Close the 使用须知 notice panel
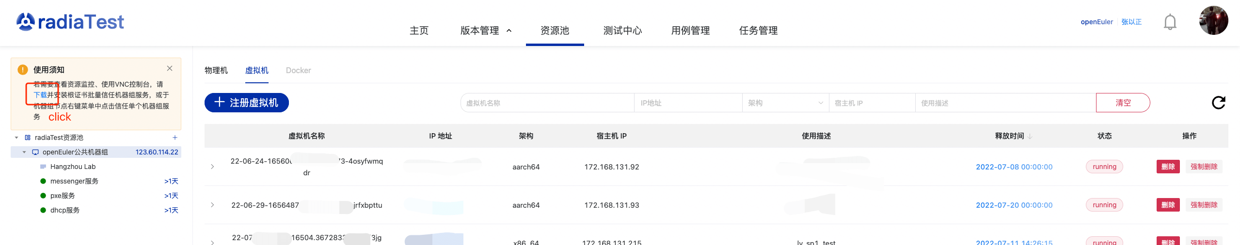This screenshot has height=245, width=1240. point(170,68)
